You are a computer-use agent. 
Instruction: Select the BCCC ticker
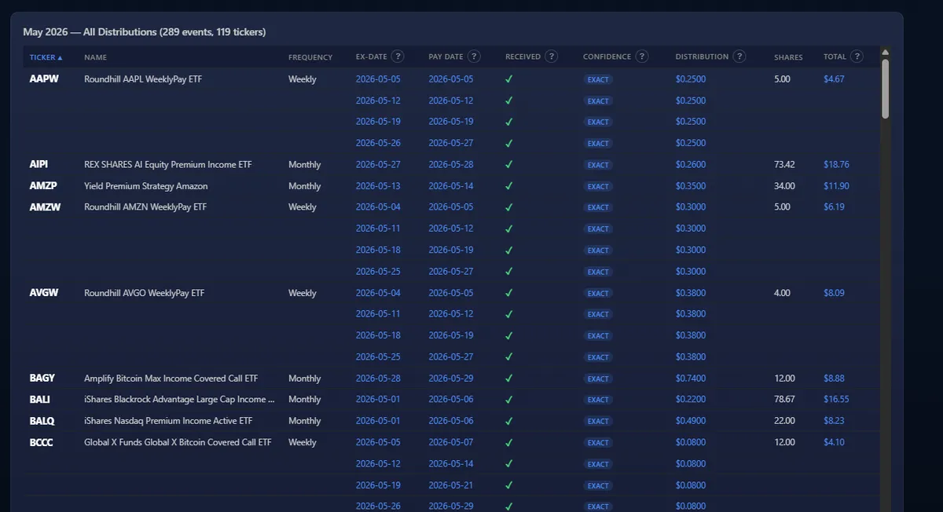pyautogui.click(x=42, y=442)
